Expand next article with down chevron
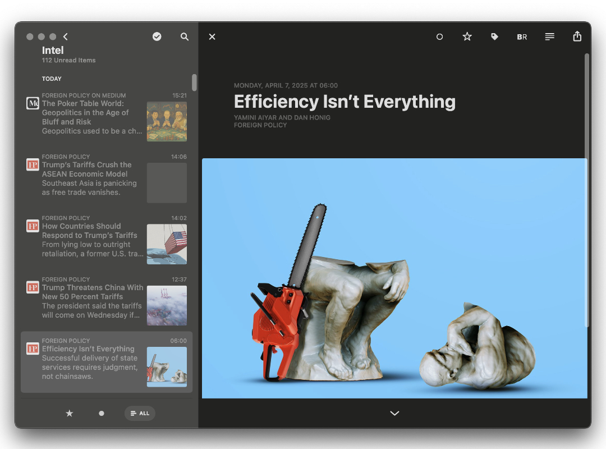 [x=394, y=413]
